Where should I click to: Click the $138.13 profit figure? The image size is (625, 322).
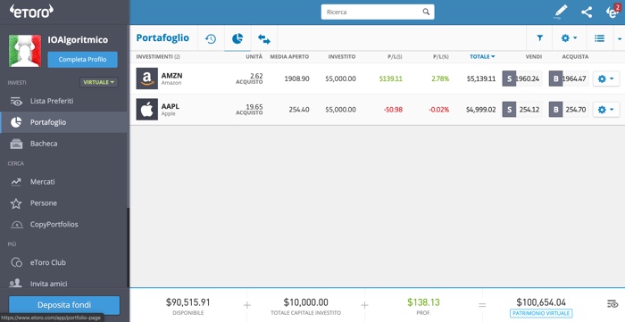(423, 302)
